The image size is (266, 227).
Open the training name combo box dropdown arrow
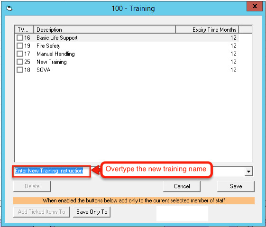[x=248, y=172]
